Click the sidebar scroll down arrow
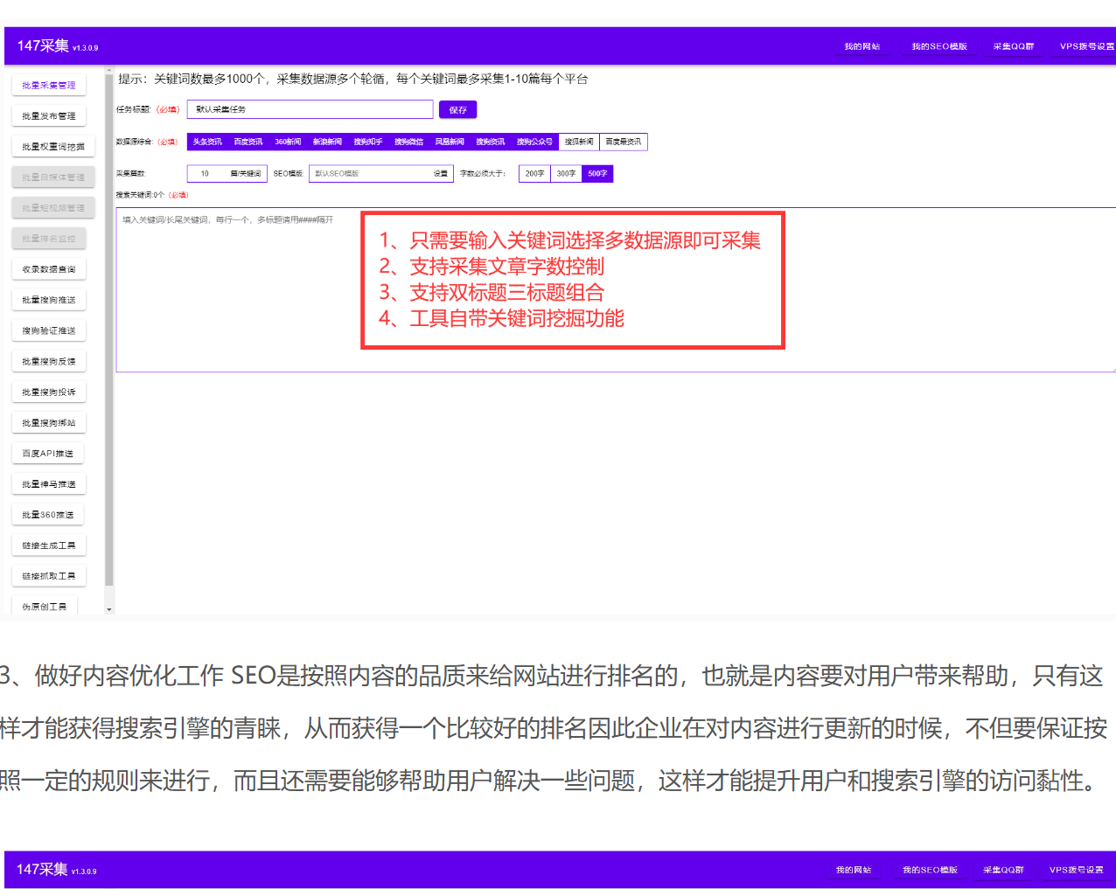1116x889 pixels. (109, 609)
